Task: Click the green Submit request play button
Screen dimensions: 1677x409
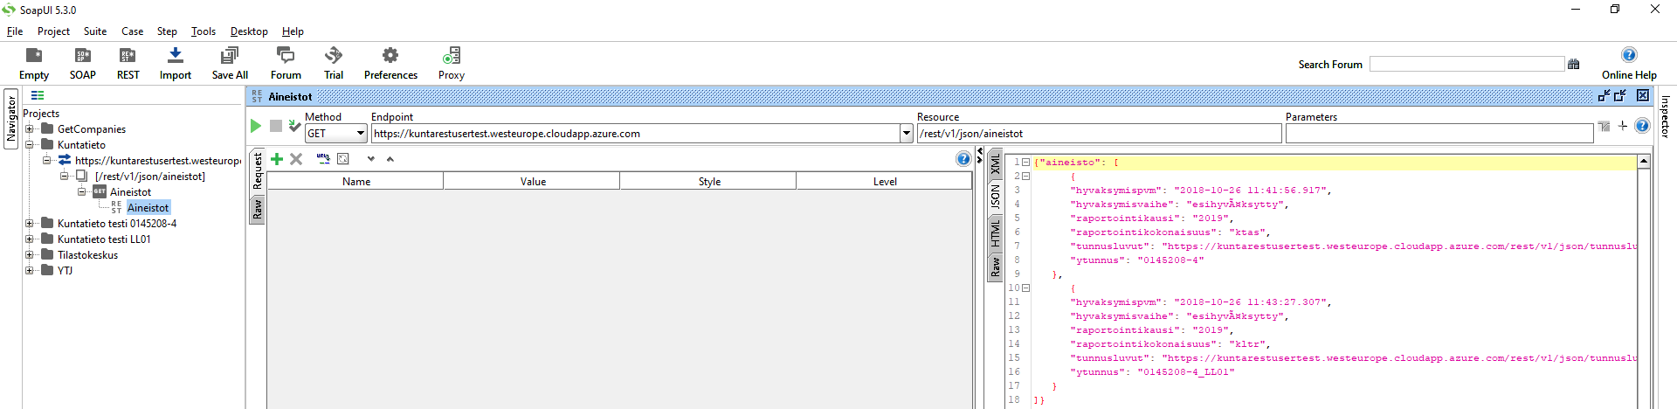Action: tap(256, 126)
